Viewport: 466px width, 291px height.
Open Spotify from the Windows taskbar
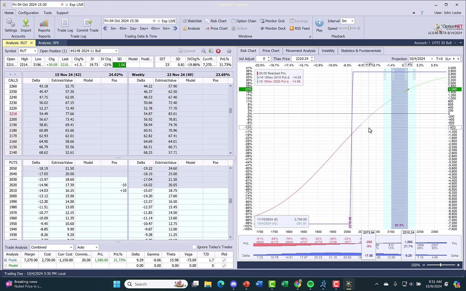click(x=310, y=284)
